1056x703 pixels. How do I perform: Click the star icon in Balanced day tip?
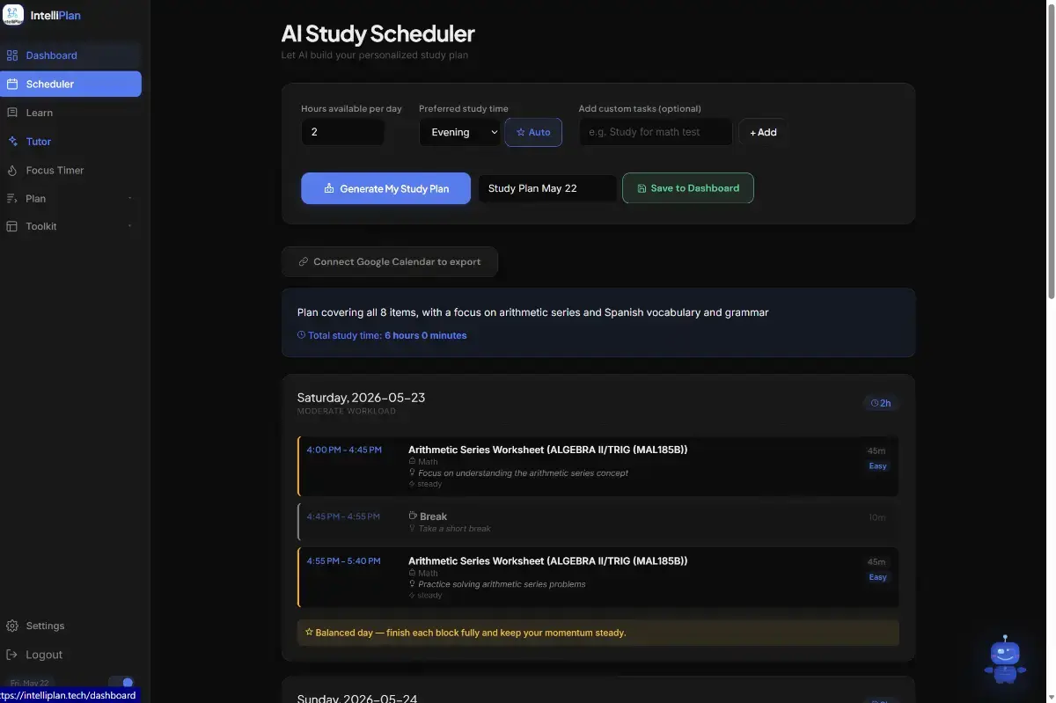pyautogui.click(x=309, y=633)
